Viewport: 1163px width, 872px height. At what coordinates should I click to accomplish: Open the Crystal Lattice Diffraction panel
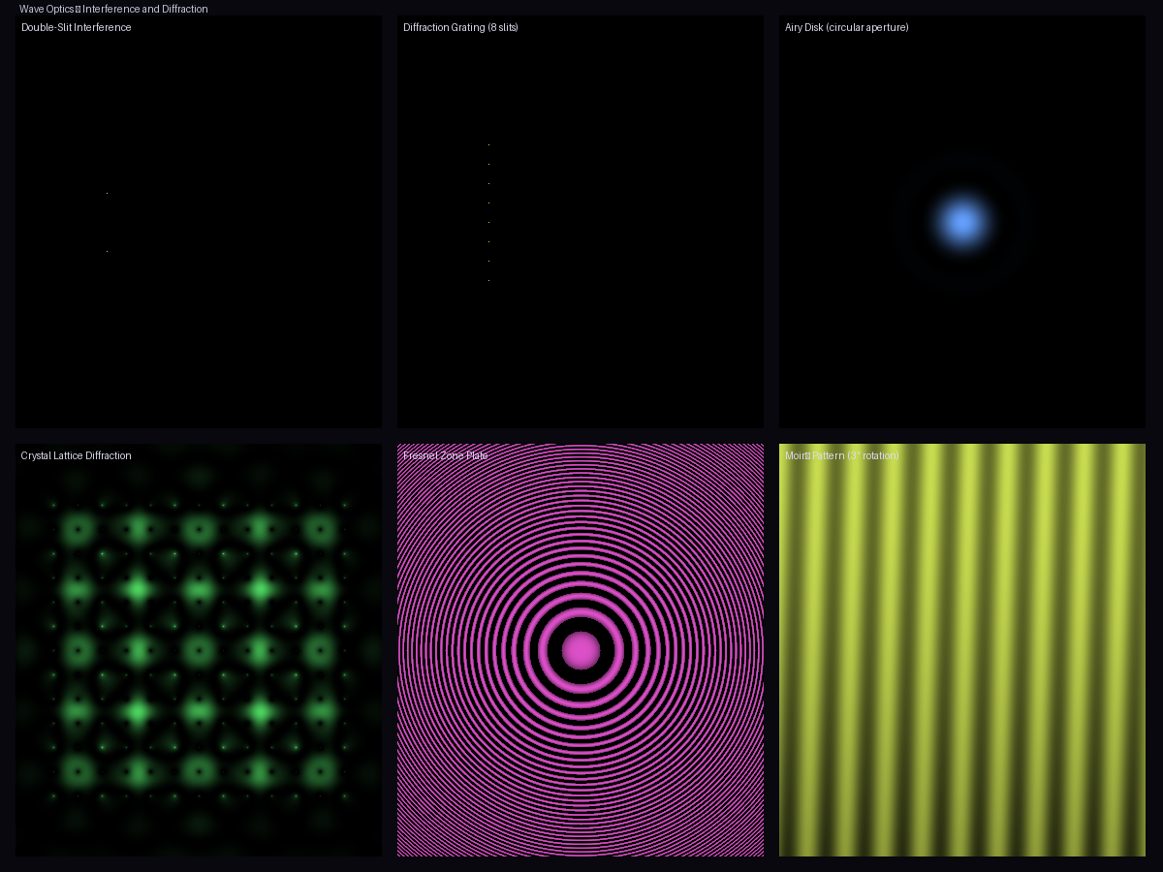click(199, 649)
